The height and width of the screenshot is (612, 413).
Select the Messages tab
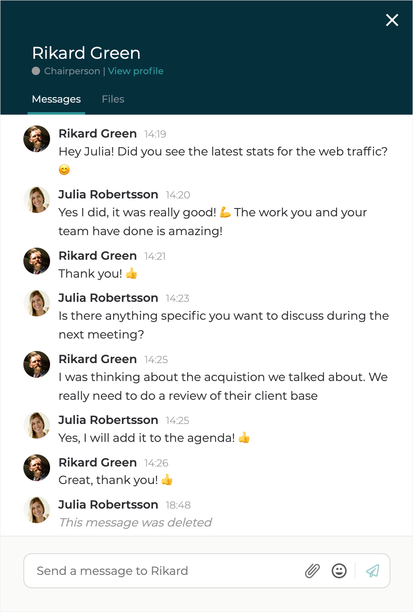(x=56, y=99)
